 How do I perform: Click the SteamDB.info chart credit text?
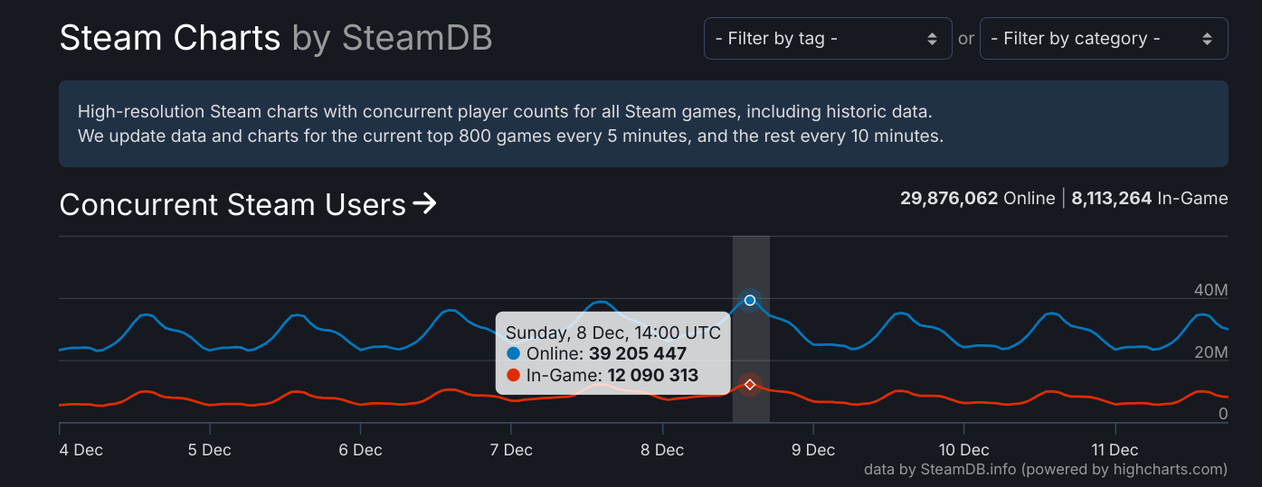1045,469
